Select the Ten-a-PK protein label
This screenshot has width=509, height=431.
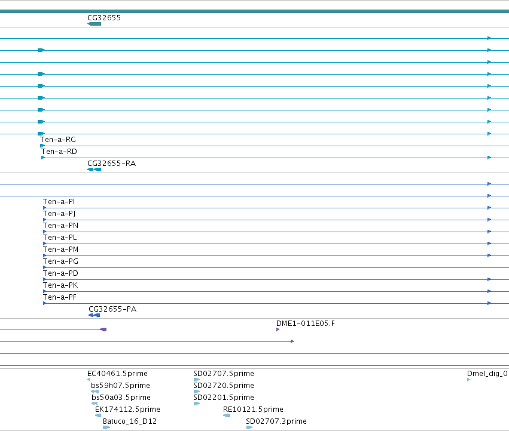(60, 286)
